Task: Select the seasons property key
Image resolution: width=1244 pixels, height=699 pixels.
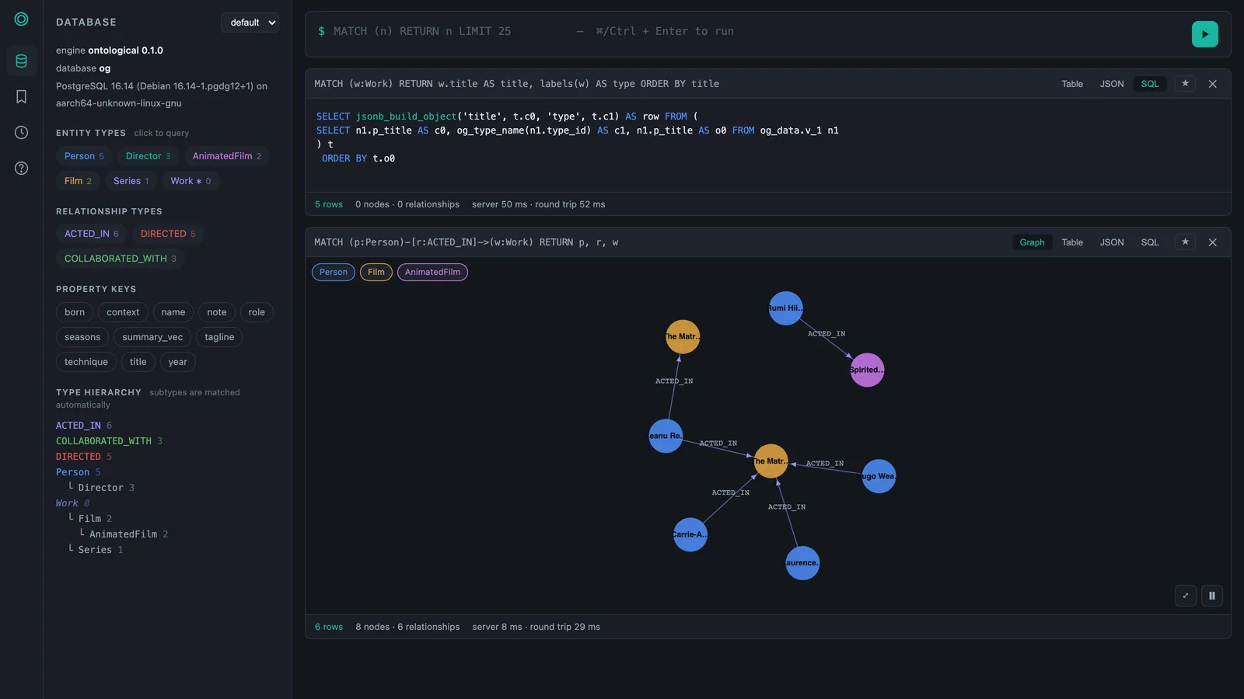Action: tap(82, 337)
